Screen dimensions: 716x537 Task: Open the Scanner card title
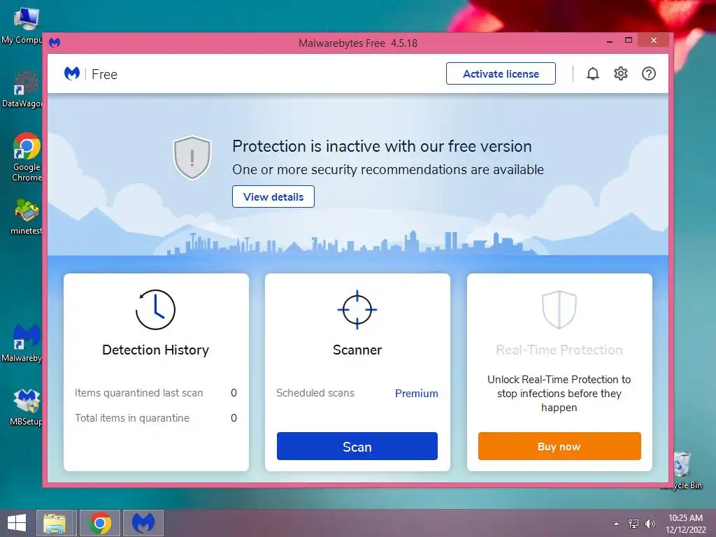pos(357,350)
